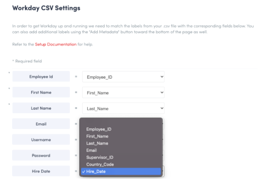Pick Supervisor_ID from the open option list
Viewport: 262px width, 181px height.
tap(99, 157)
